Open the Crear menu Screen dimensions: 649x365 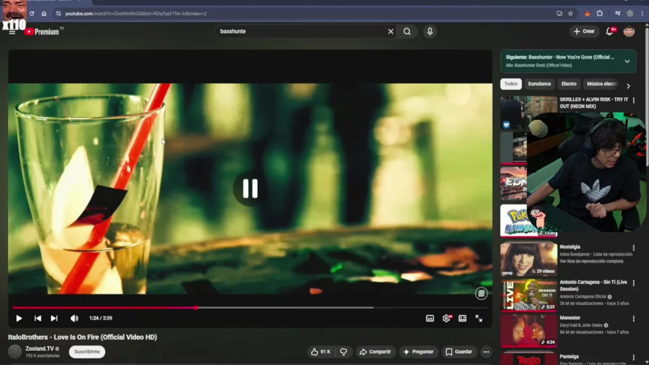point(584,31)
